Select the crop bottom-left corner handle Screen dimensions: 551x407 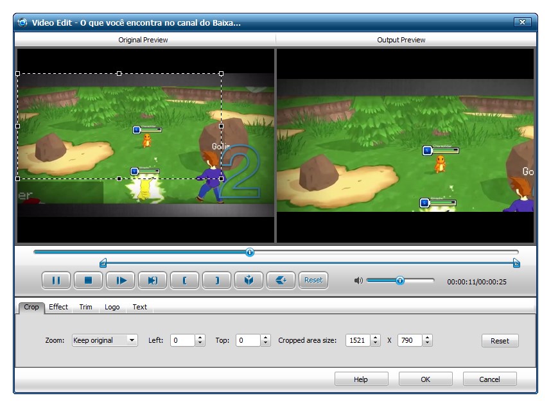point(18,178)
